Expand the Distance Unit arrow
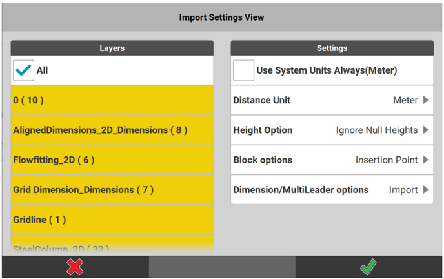 [x=426, y=100]
